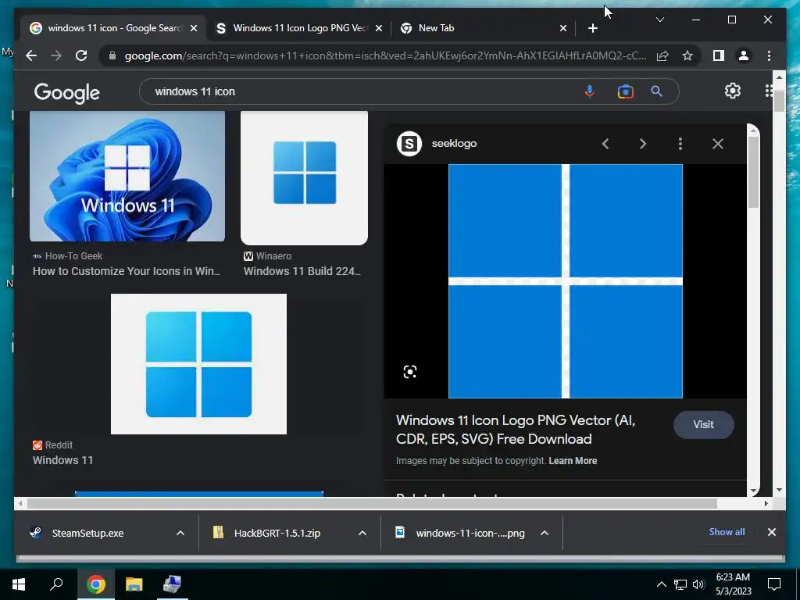
Task: Open a new tab with plus button
Action: point(592,29)
